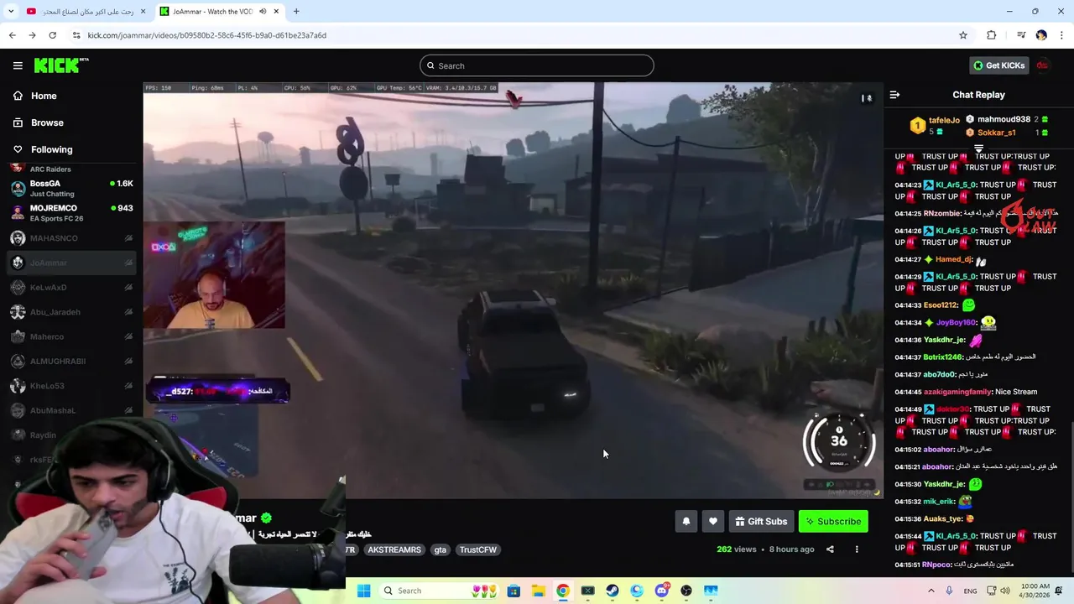This screenshot has width=1074, height=604.
Task: Open MOJREMCO channel in sidebar
Action: [71, 213]
